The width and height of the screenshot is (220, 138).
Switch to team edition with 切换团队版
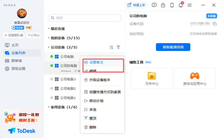point(14,35)
